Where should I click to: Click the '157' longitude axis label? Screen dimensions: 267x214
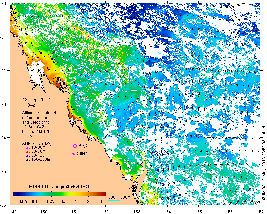tap(260, 212)
